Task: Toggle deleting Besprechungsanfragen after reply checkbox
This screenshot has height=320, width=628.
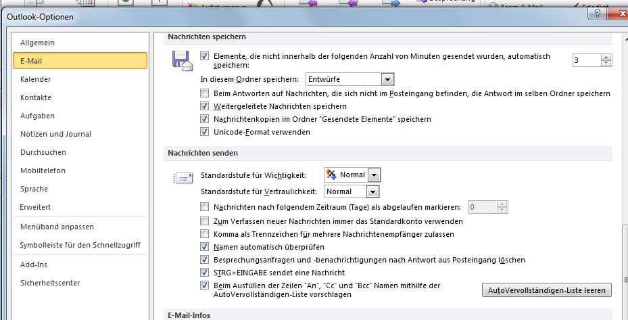Action: [x=205, y=259]
